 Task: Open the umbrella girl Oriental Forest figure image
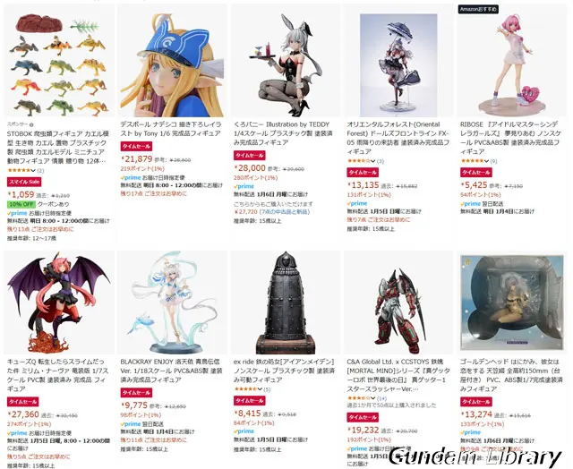[398, 64]
